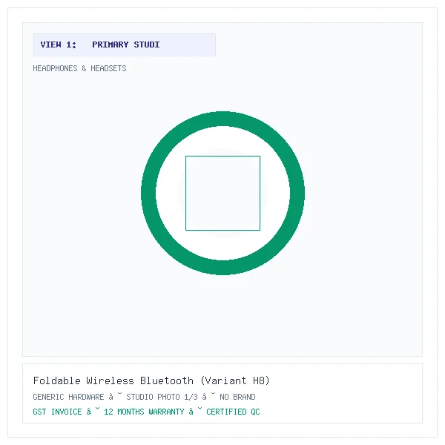This screenshot has width=445, height=445.
Task: Click the "(Variant H8)" text in title
Action: (235, 380)
